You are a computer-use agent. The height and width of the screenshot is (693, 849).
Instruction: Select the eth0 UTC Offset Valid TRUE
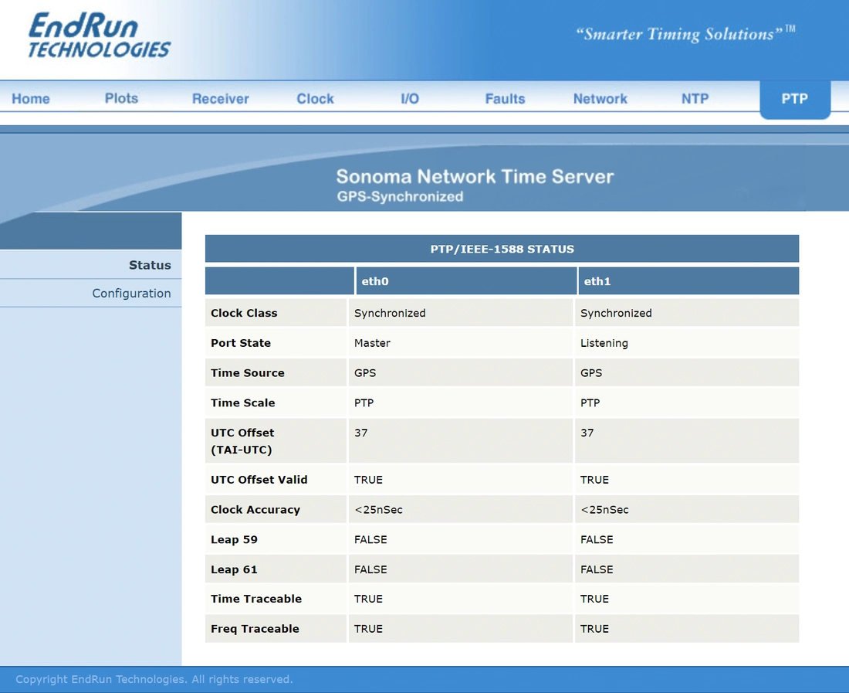(x=368, y=480)
